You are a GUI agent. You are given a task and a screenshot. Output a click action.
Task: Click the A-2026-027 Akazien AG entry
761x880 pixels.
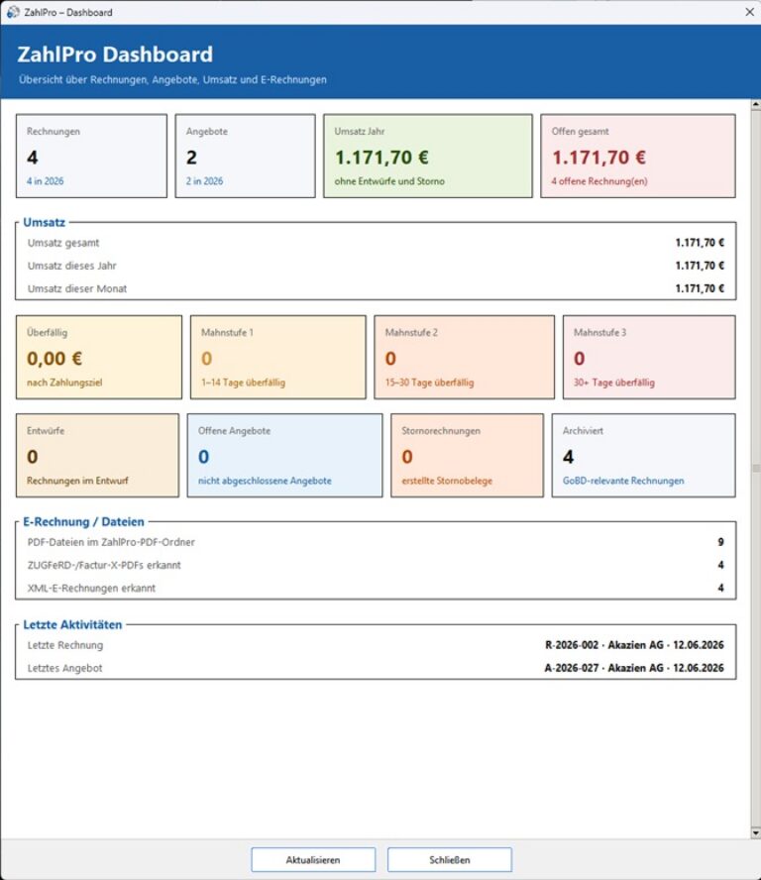pyautogui.click(x=634, y=668)
